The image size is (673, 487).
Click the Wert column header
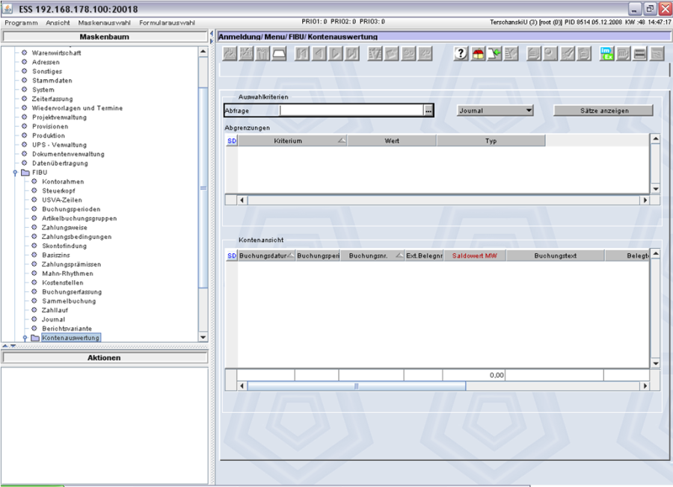[392, 140]
